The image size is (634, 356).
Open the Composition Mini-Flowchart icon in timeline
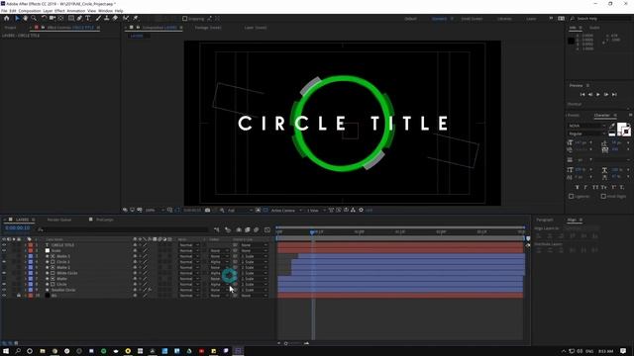click(217, 229)
